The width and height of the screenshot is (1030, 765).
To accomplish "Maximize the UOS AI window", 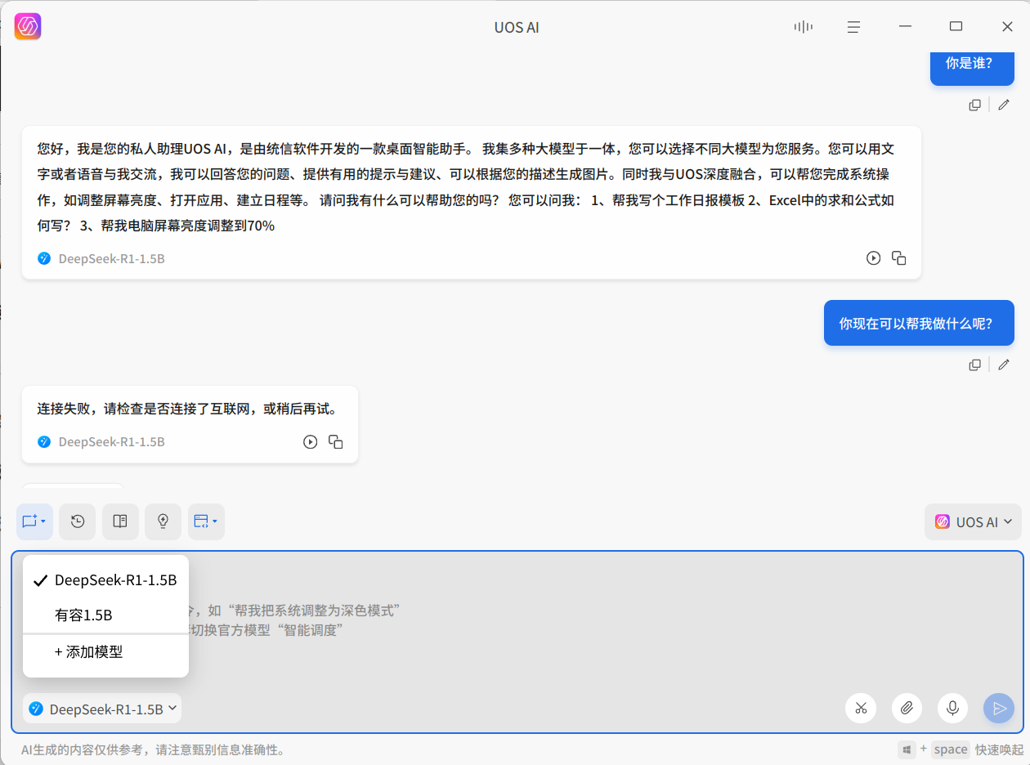I will 956,27.
